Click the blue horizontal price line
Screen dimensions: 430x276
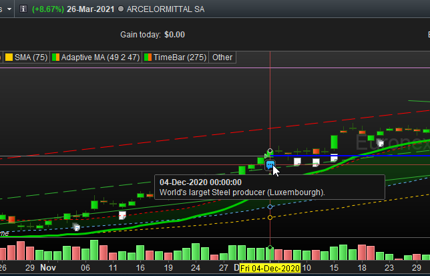click(350, 156)
